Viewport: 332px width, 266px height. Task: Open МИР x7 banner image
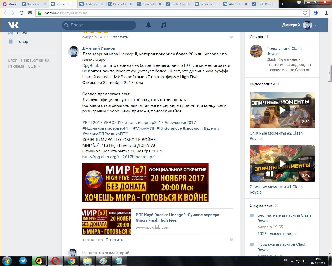pyautogui.click(x=146, y=183)
